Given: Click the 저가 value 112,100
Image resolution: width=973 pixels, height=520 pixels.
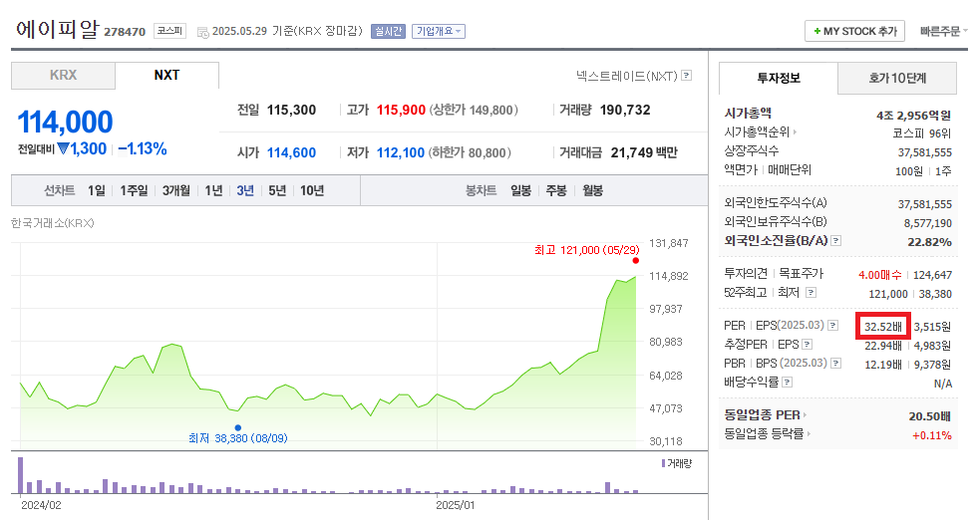Looking at the screenshot, I should (x=401, y=152).
